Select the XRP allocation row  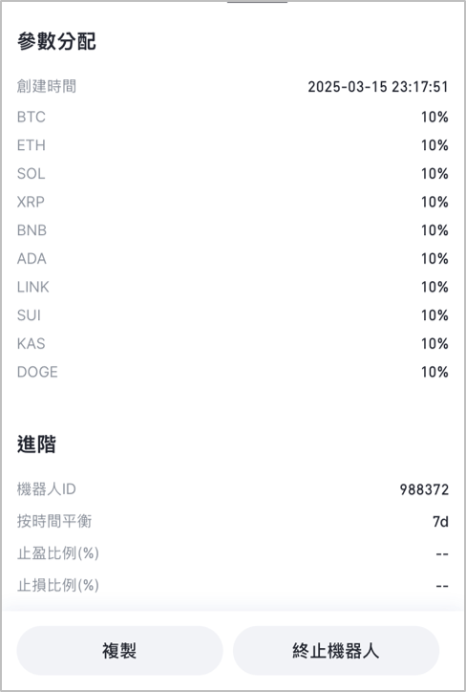(x=233, y=202)
